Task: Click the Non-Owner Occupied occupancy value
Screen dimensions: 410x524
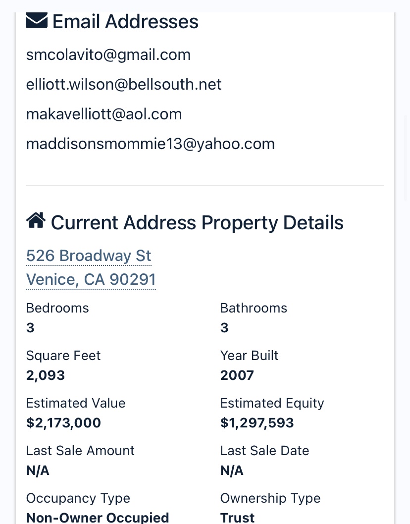Action: tap(98, 518)
